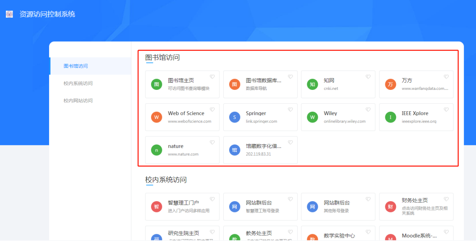Open the 研究生院主页 title link
This screenshot has width=476, height=241.
[184, 233]
